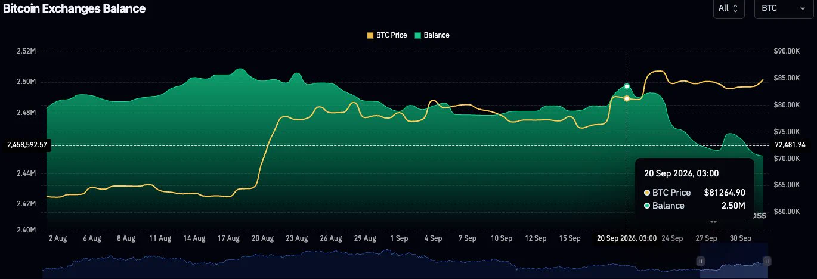
Task: Click the yellow BTC Price data point marker
Action: pyautogui.click(x=627, y=98)
